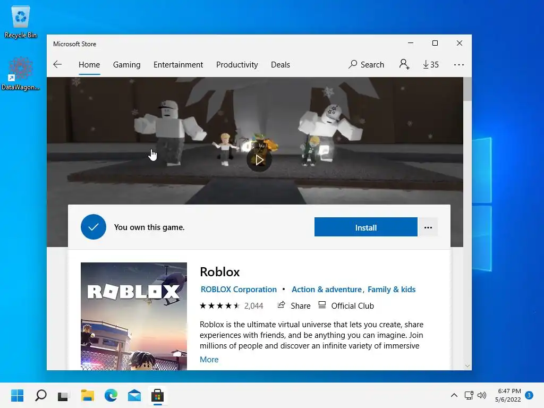Open the Windows Start menu
Image resolution: width=544 pixels, height=408 pixels.
point(18,395)
